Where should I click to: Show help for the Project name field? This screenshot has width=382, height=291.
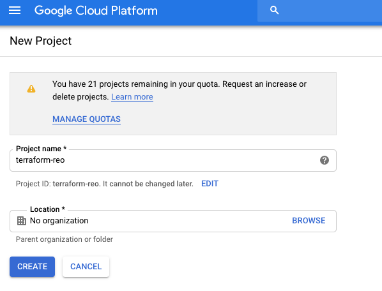[325, 160]
